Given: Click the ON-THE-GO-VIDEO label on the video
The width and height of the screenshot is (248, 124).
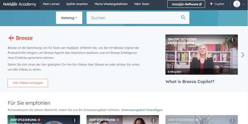Looking at the screenshot, I should pos(182,39).
